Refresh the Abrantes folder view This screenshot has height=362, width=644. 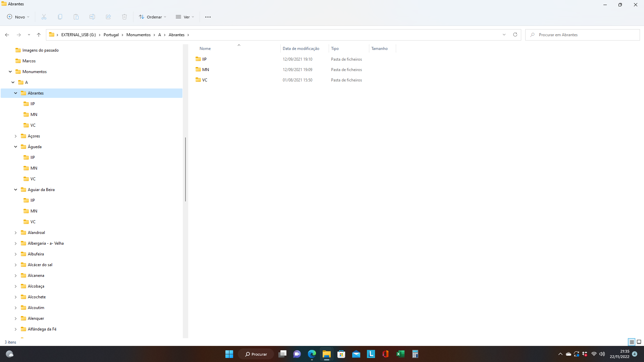pyautogui.click(x=515, y=35)
